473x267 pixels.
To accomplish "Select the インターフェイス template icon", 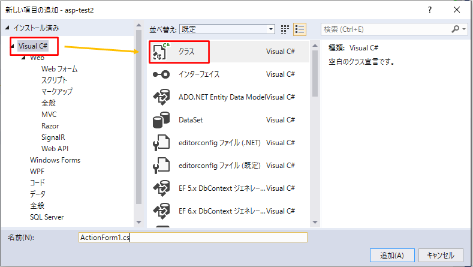I will pyautogui.click(x=161, y=74).
